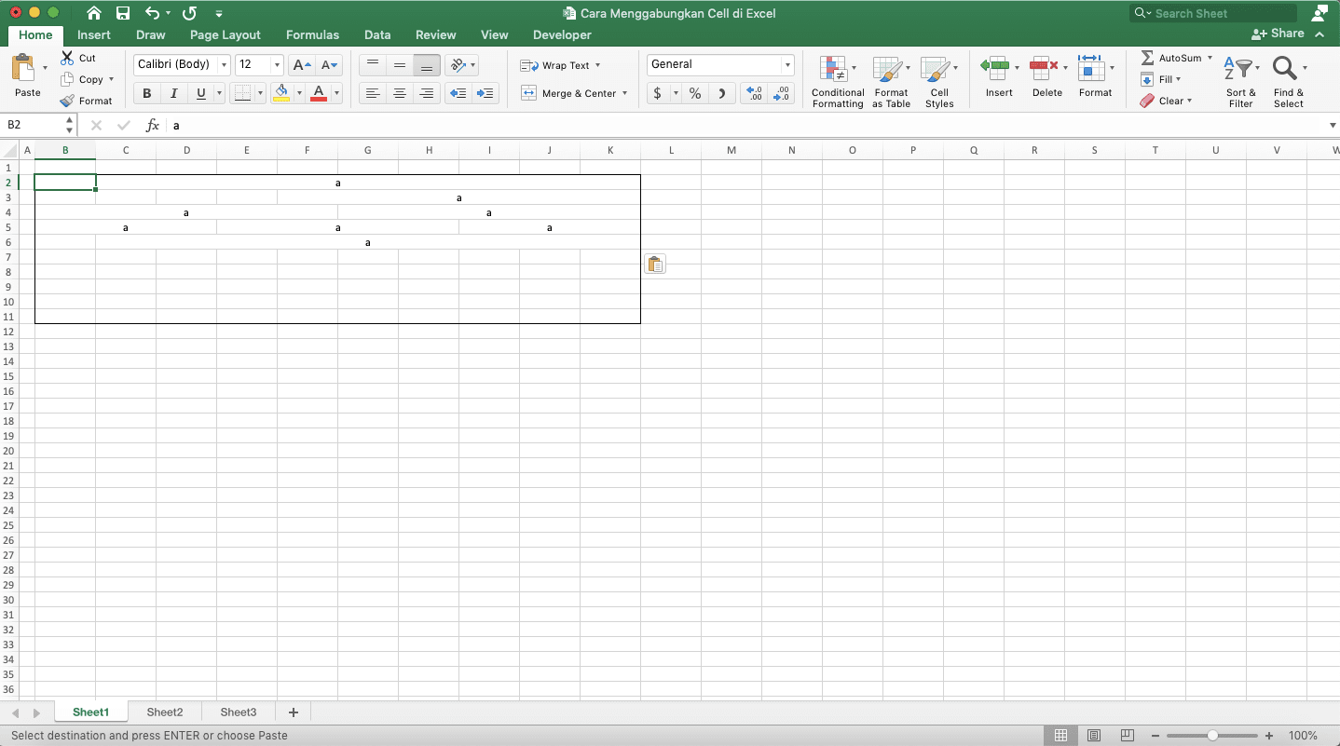Apply percent style
This screenshot has width=1340, height=746.
[x=695, y=93]
